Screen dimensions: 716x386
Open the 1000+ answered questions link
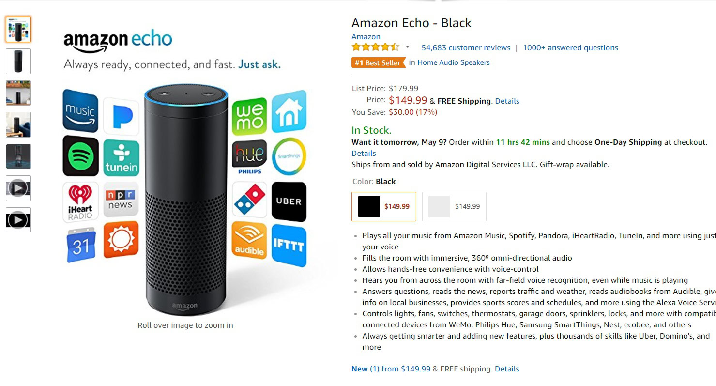click(x=570, y=48)
